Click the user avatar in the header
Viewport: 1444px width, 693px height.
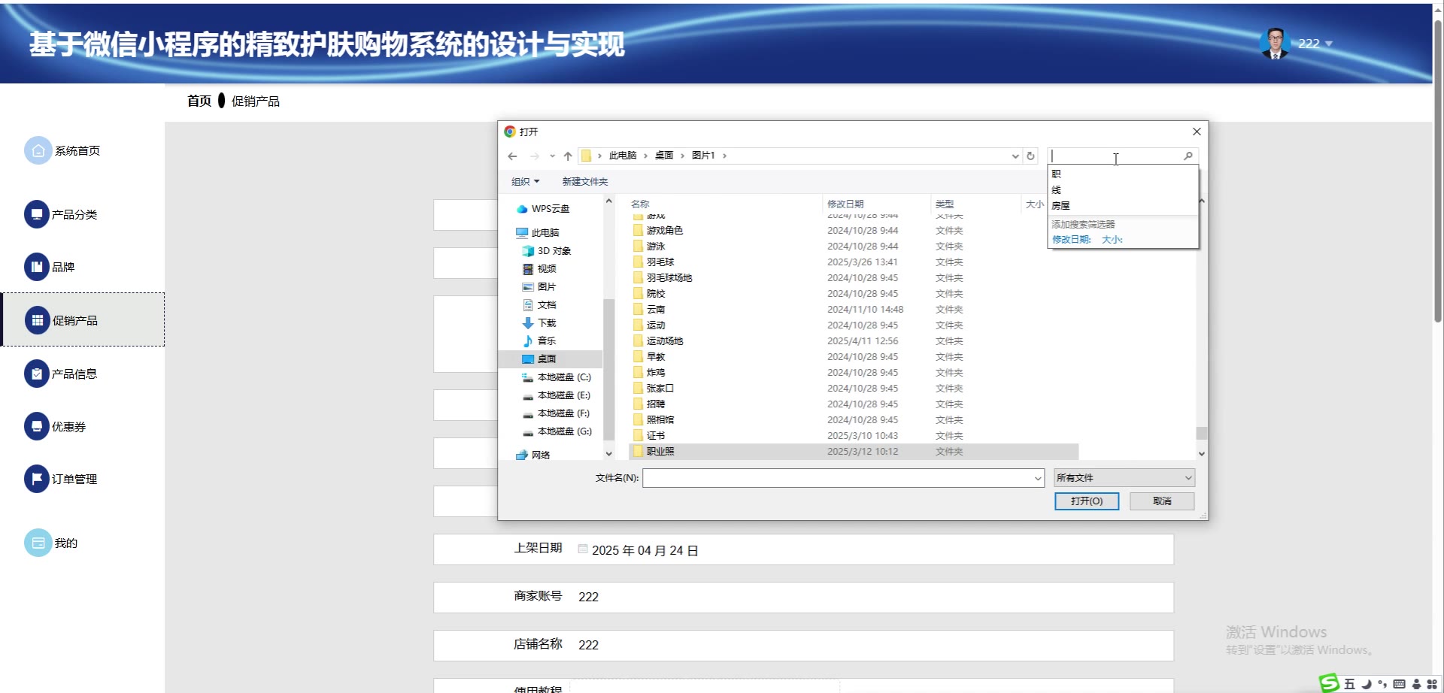click(1275, 44)
